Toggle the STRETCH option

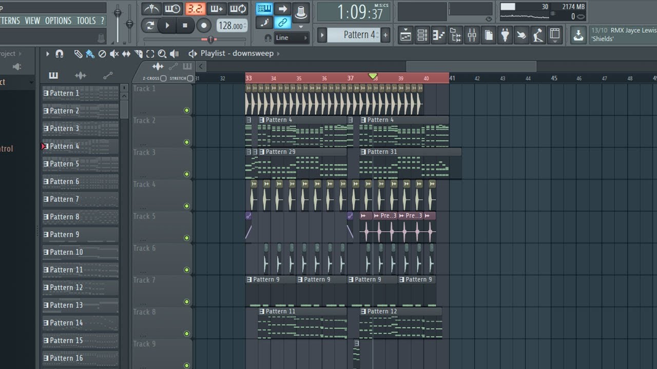(190, 78)
